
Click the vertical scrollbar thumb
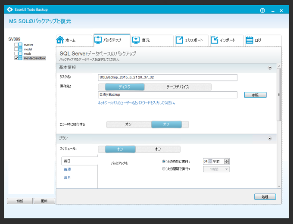tap(279, 94)
